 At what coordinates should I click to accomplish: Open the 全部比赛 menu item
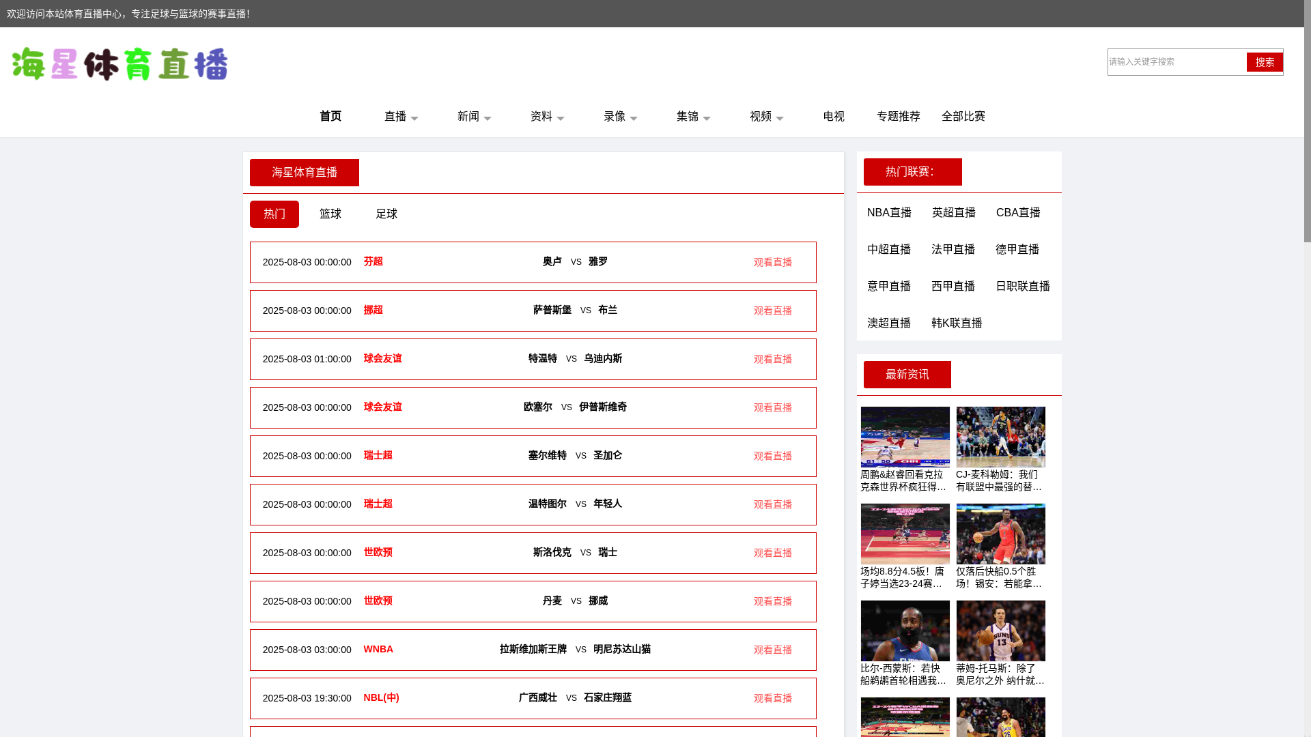click(963, 117)
